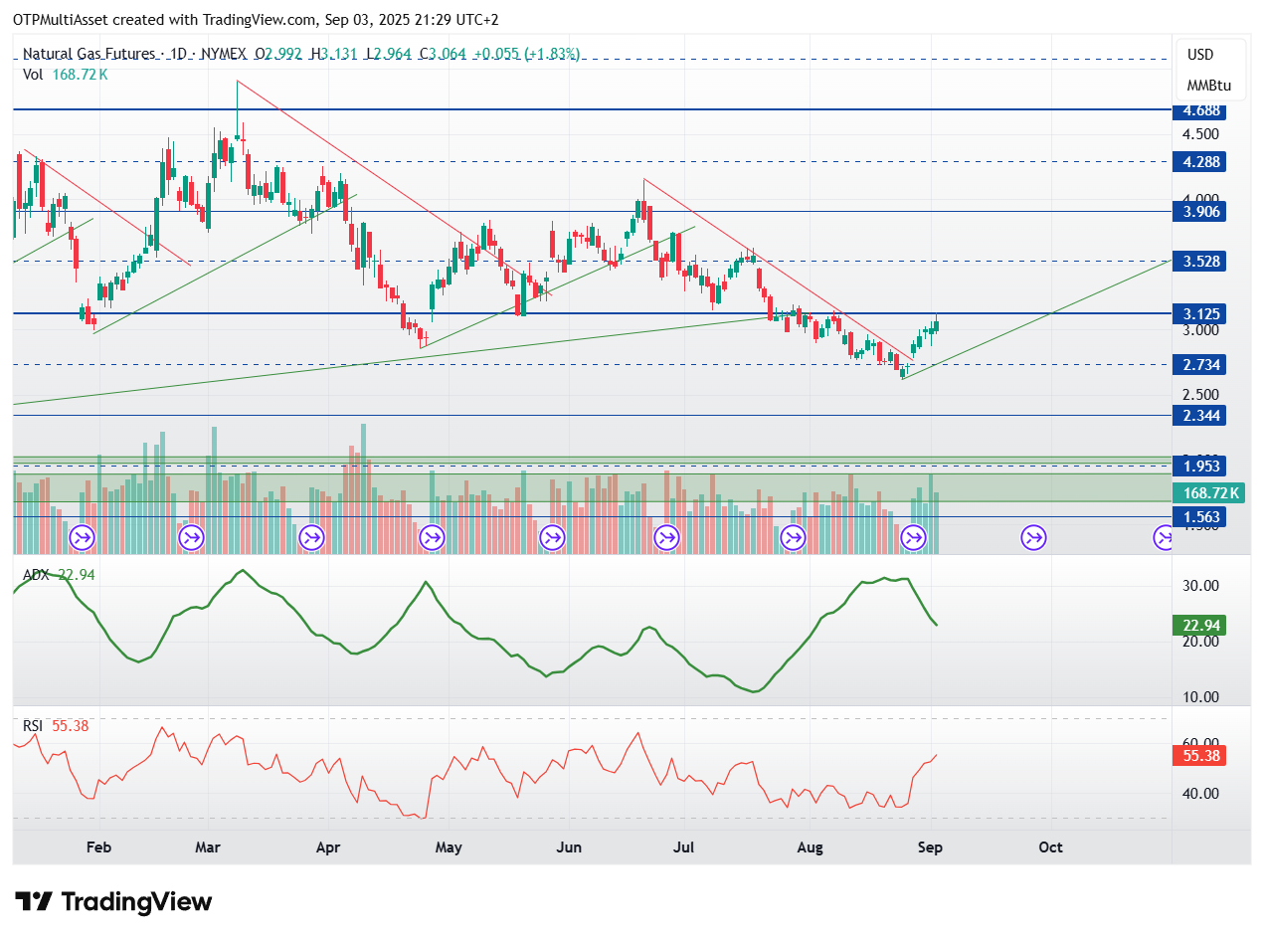The width and height of the screenshot is (1264, 939).
Task: Click the 30.00 tick on ADX axis
Action: (x=1200, y=586)
